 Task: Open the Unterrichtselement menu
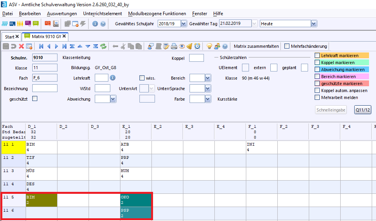103,14
